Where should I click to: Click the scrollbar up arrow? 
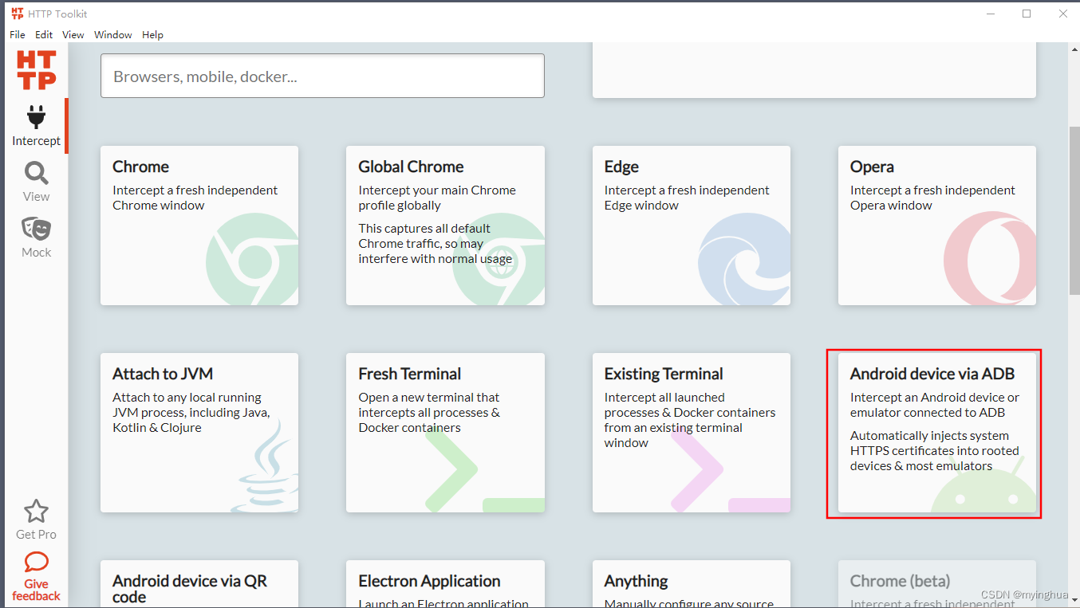(x=1074, y=49)
